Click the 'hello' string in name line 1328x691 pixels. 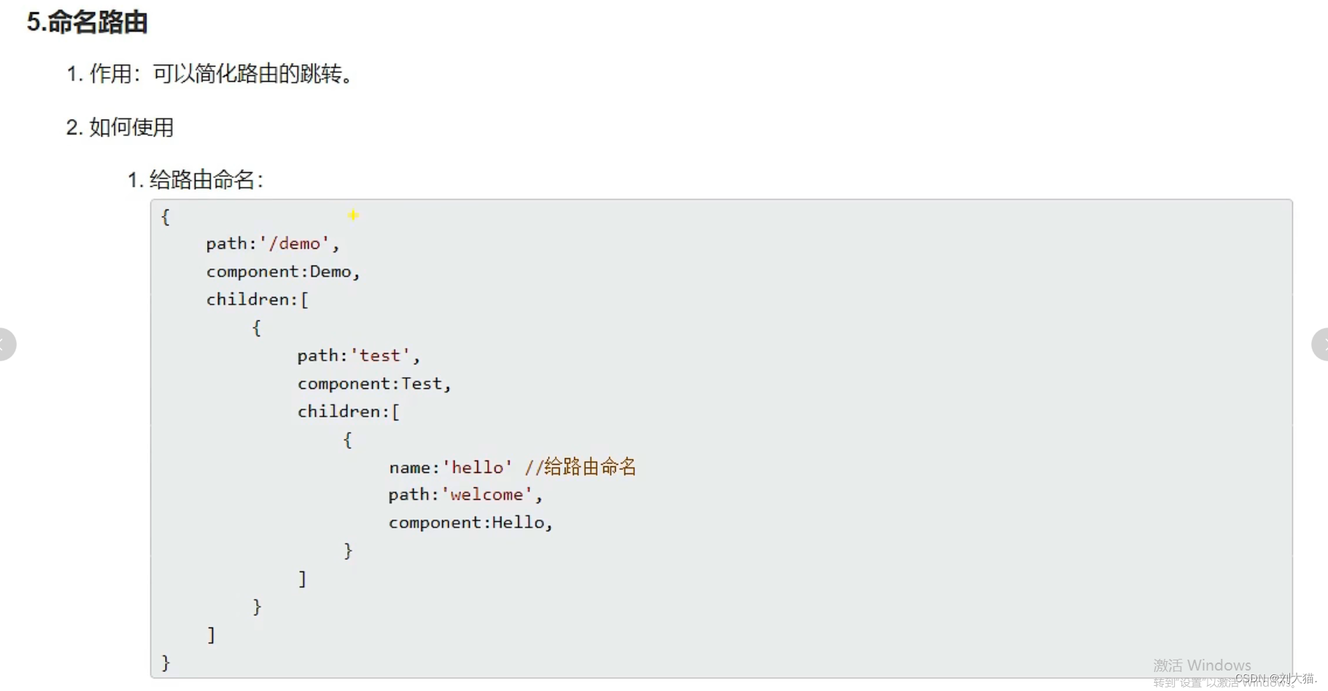click(478, 468)
